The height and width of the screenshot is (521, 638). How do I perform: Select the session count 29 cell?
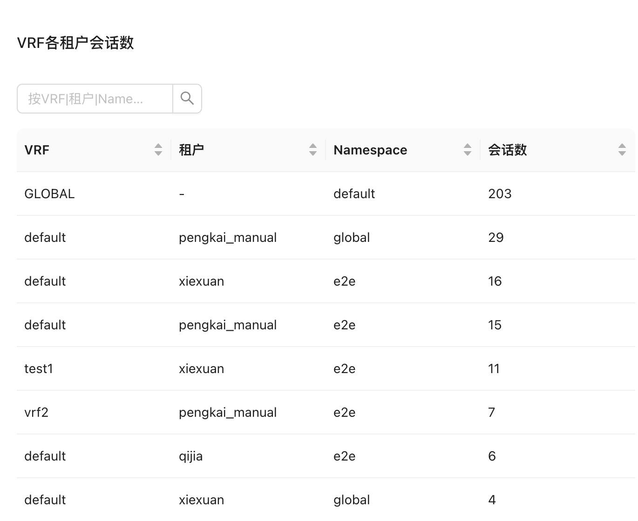coord(496,238)
